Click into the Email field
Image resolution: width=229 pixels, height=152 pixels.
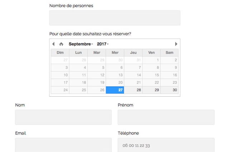63,145
